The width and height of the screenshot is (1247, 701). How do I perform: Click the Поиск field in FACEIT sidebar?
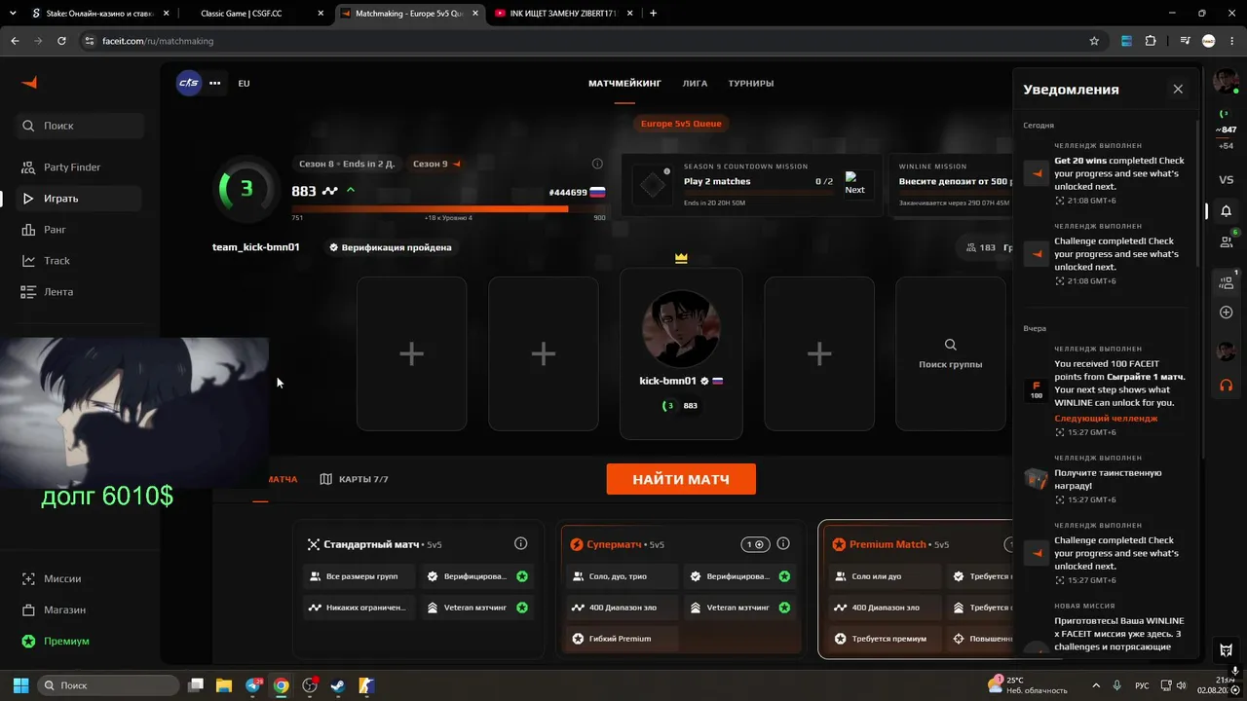pos(80,126)
